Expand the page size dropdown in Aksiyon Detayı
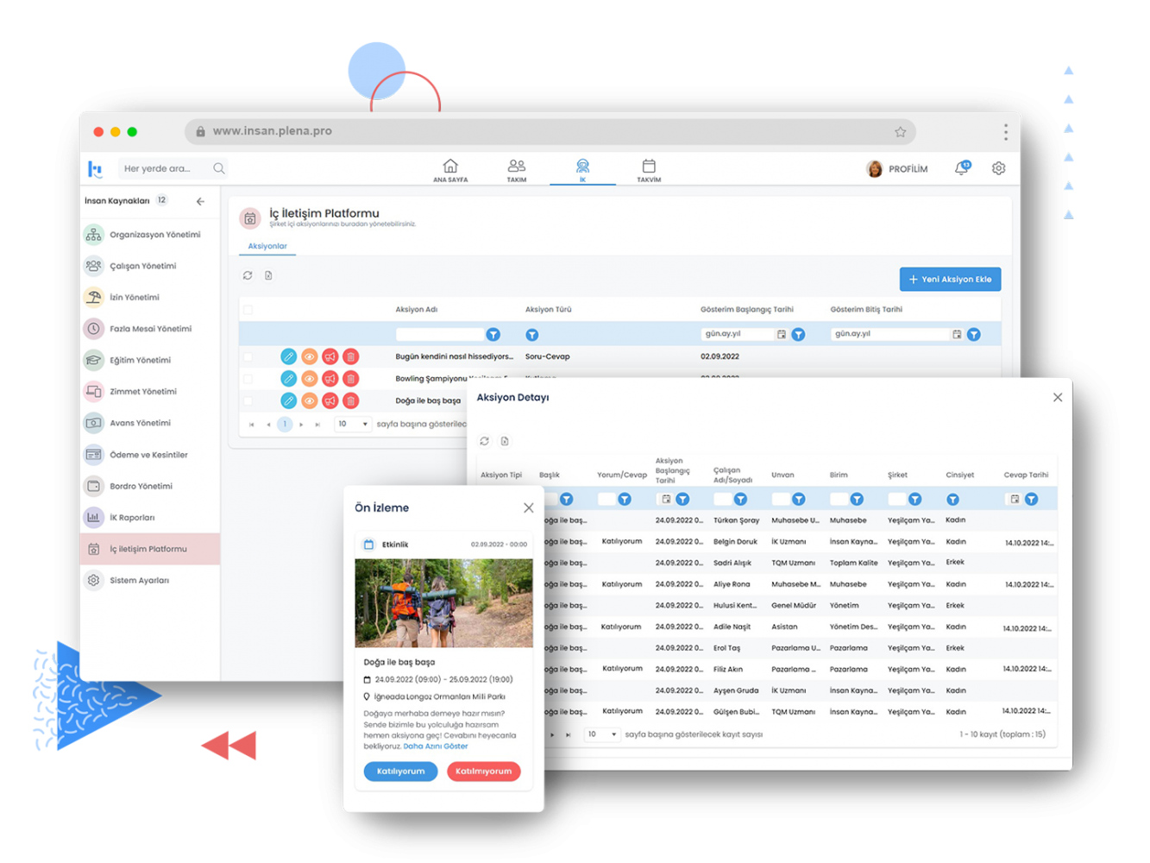Screen dimensions: 1150x863 (x=602, y=734)
